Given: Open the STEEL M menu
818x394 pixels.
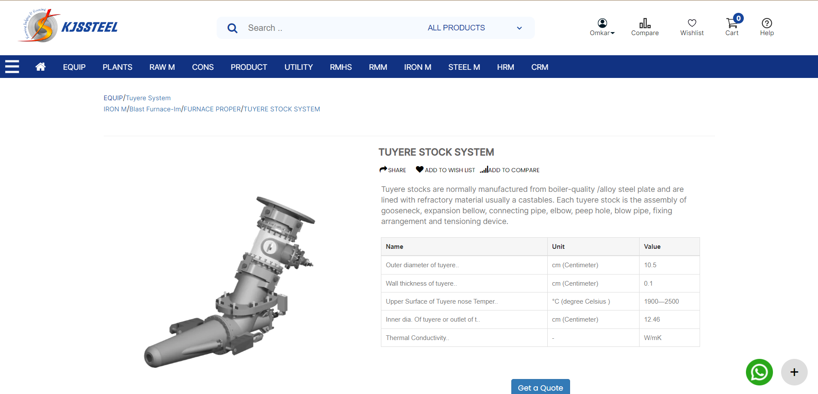Looking at the screenshot, I should point(464,67).
